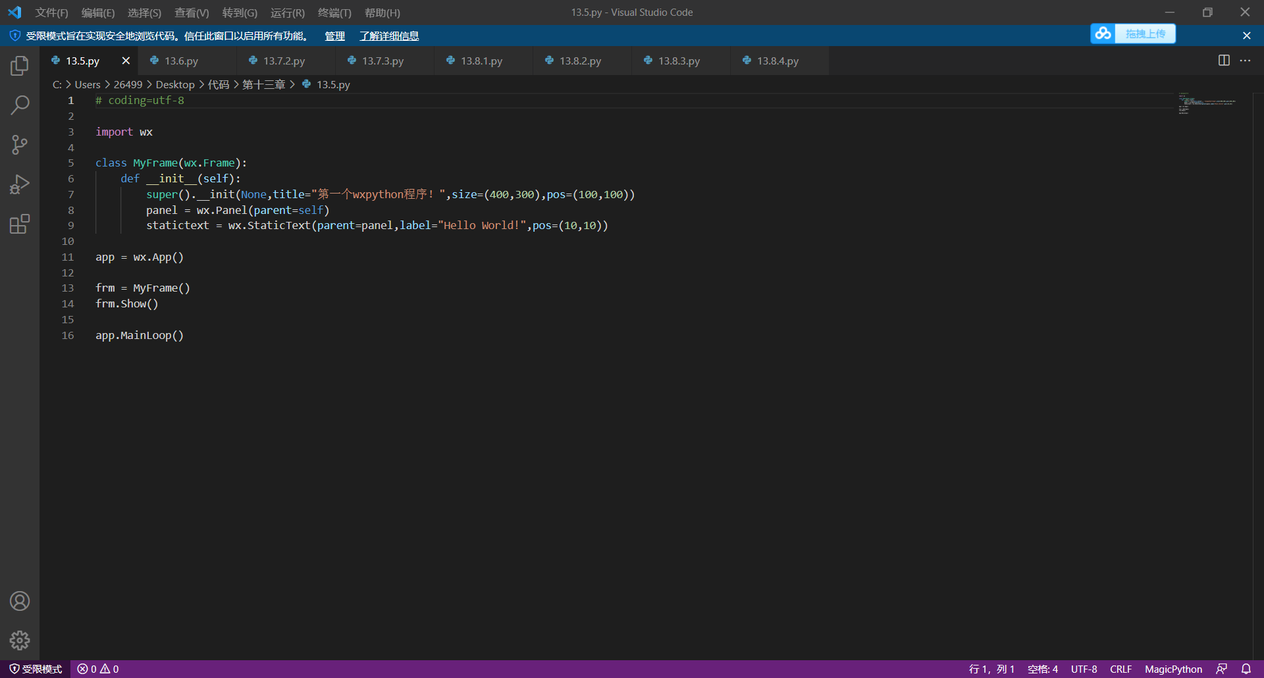Open the 编辑(E) menu

click(x=98, y=13)
